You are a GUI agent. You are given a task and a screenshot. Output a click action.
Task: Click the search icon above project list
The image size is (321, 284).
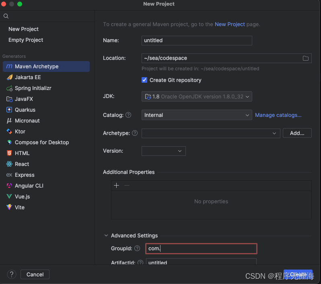pos(6,16)
